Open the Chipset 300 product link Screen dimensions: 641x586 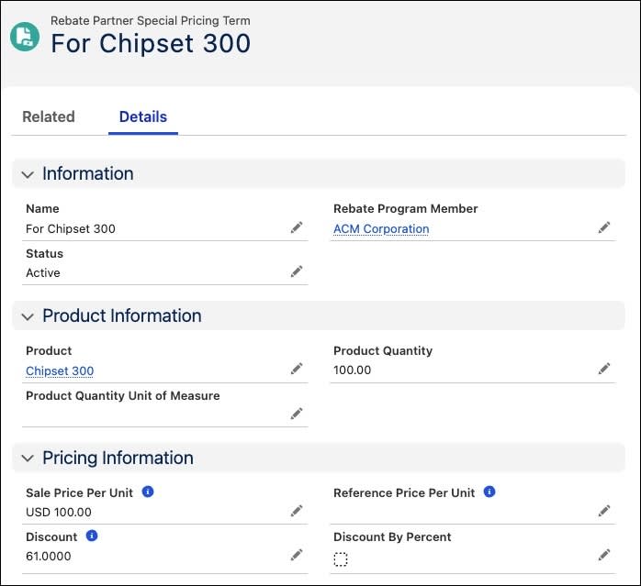click(x=60, y=371)
